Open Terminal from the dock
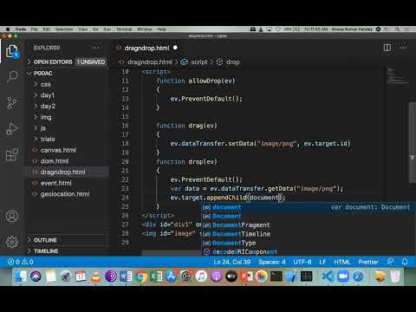Viewport: 416px width, 312px height. click(x=276, y=276)
